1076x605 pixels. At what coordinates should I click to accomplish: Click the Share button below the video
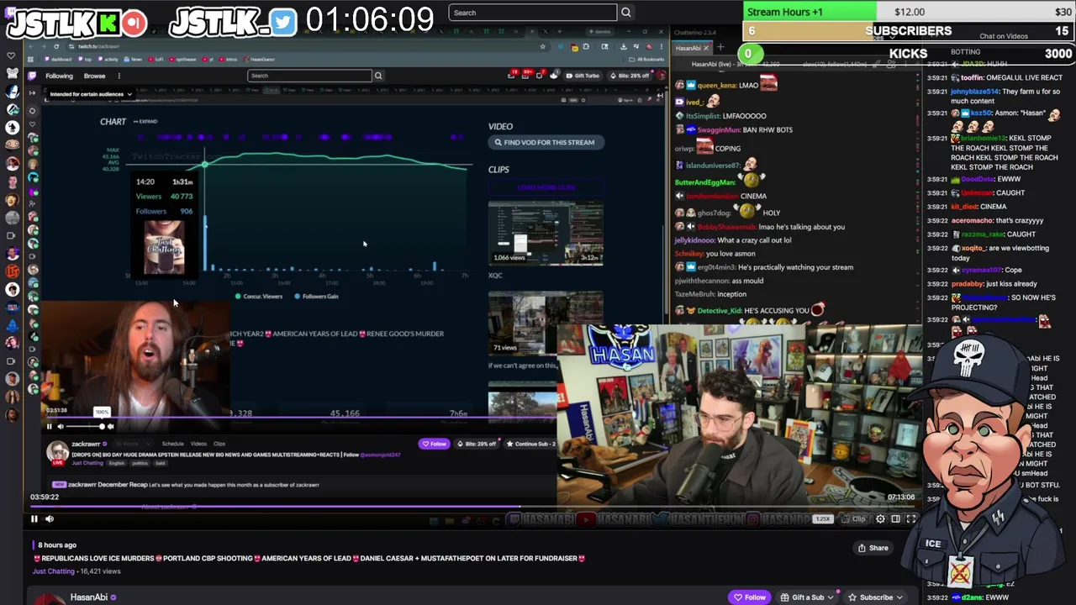pos(873,548)
